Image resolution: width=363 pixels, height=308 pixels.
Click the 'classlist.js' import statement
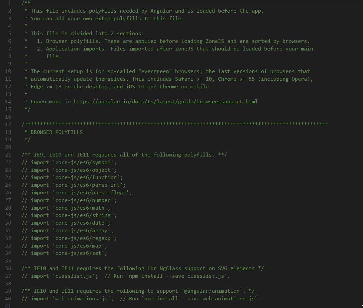60,276
